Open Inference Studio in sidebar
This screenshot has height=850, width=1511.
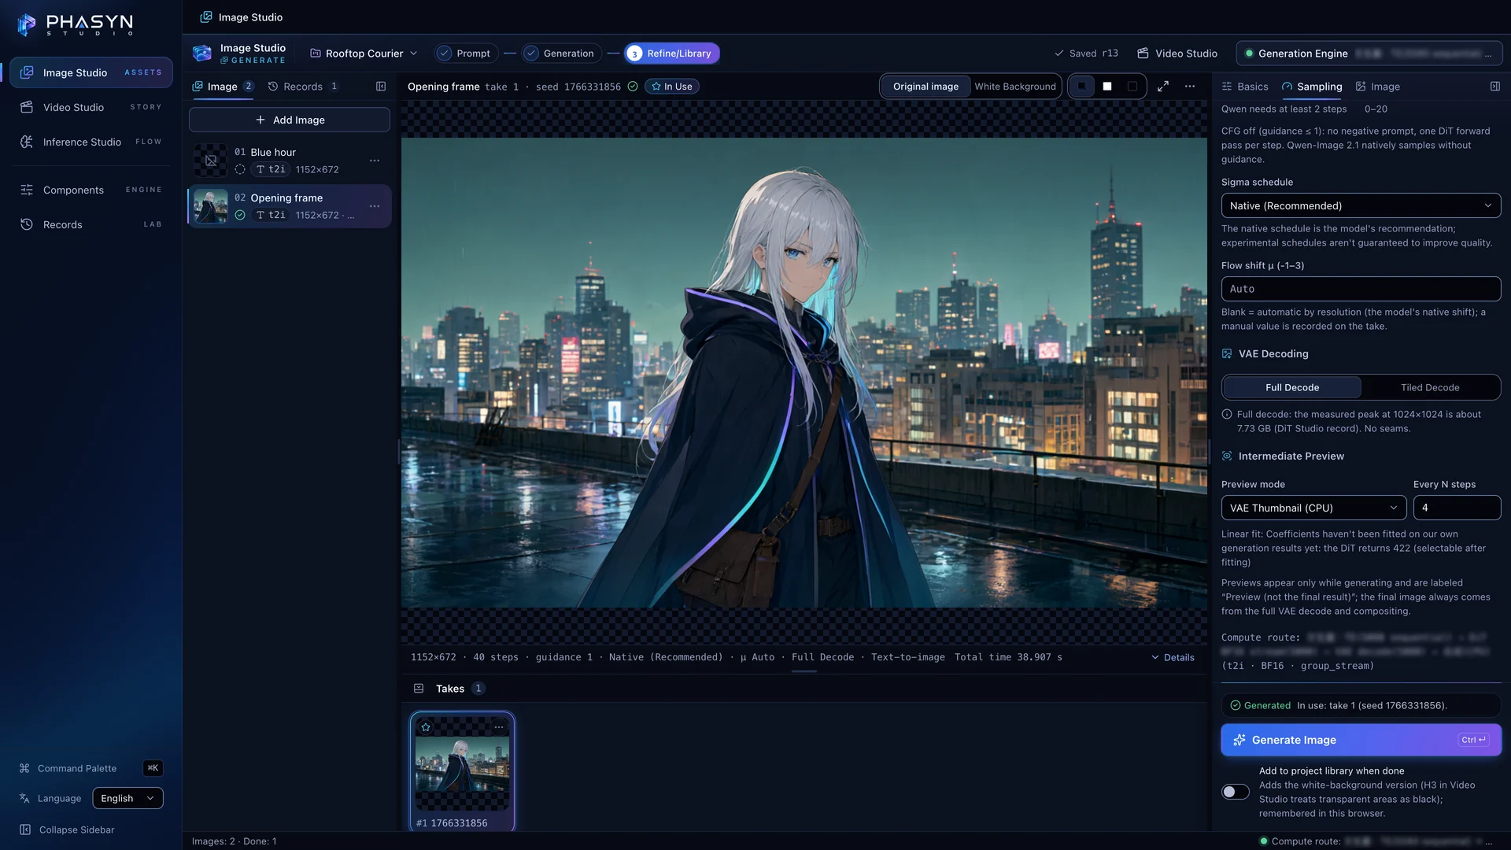tap(91, 142)
